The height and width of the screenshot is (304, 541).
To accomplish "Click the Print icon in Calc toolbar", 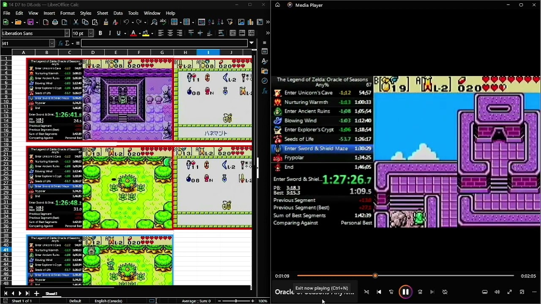I will tap(55, 22).
